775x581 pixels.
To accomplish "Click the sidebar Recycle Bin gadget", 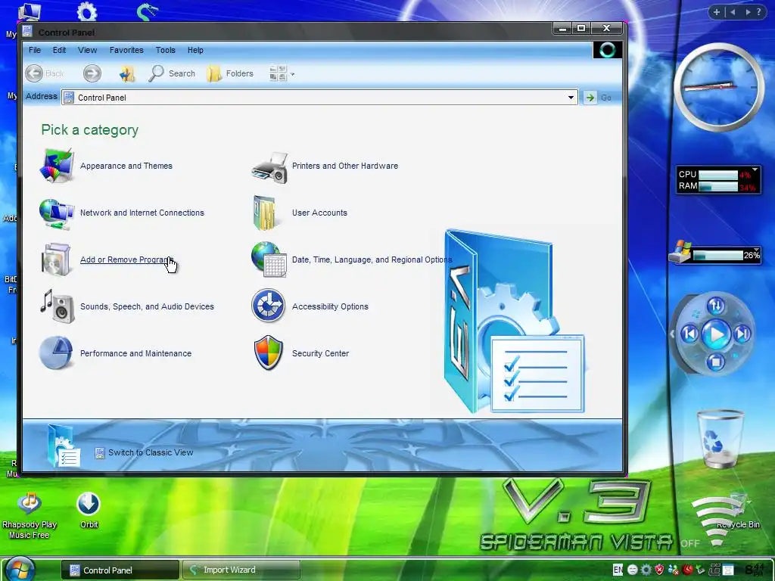I will coord(720,439).
